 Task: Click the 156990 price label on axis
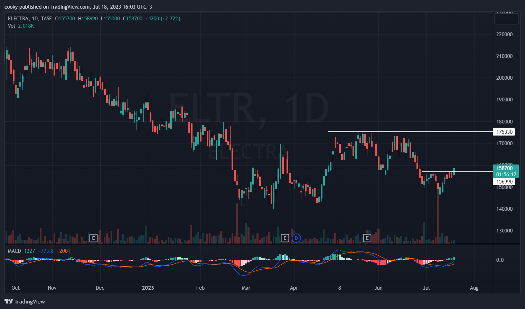click(x=504, y=181)
